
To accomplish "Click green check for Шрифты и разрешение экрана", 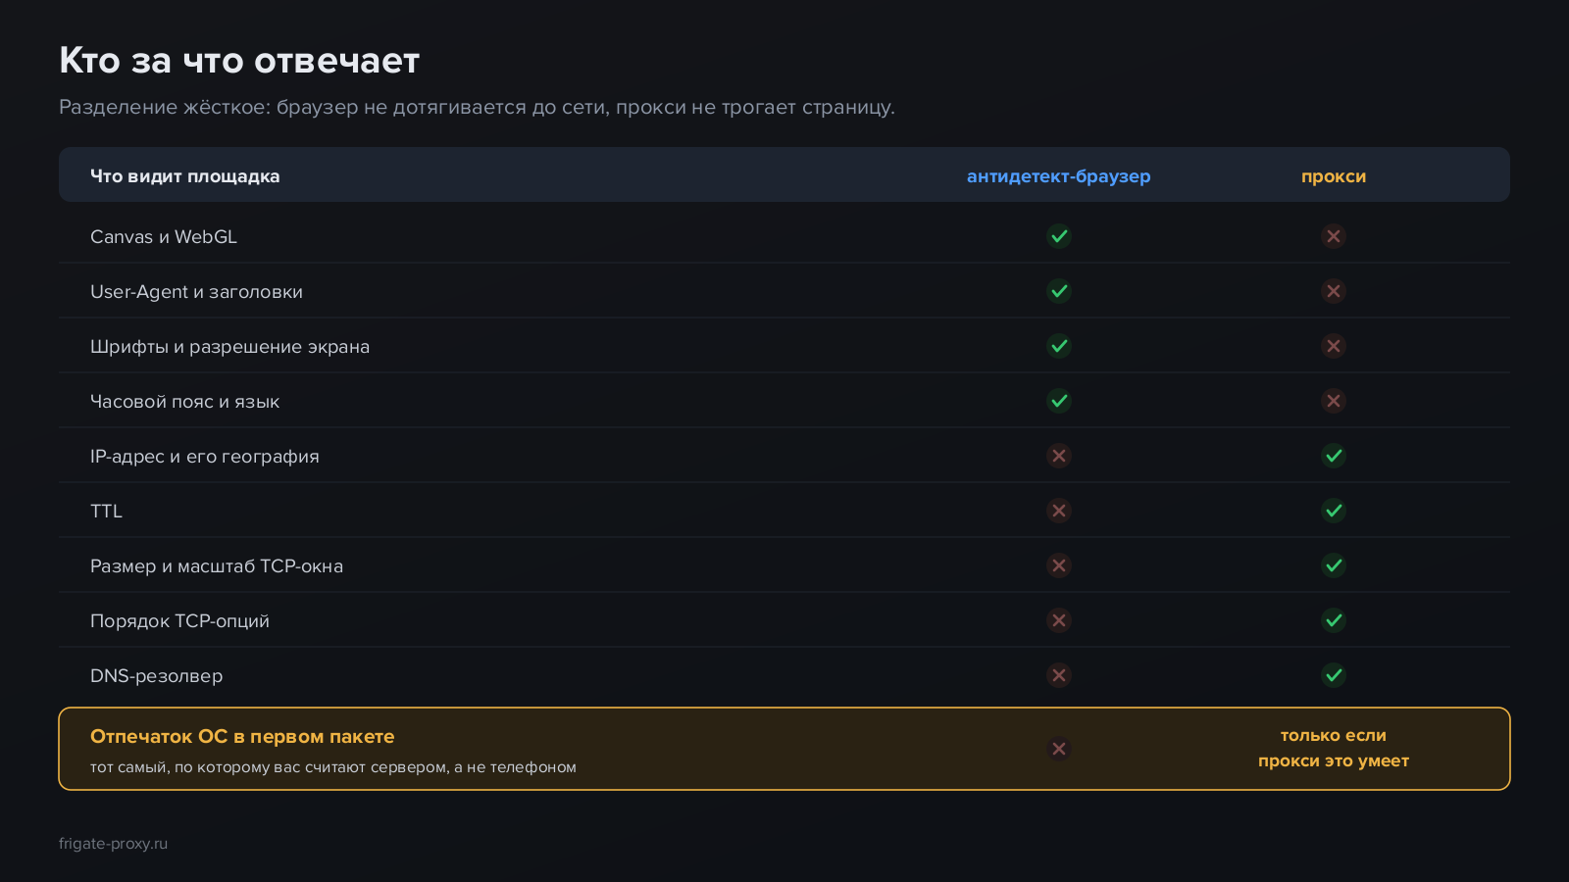I will 1059,346.
